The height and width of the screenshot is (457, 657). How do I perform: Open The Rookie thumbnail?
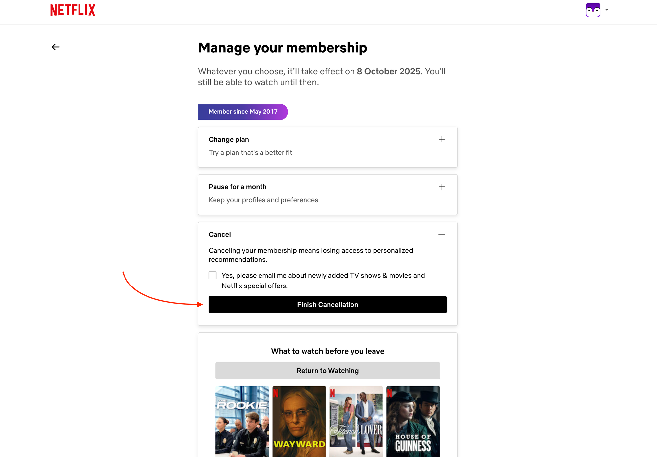242,421
